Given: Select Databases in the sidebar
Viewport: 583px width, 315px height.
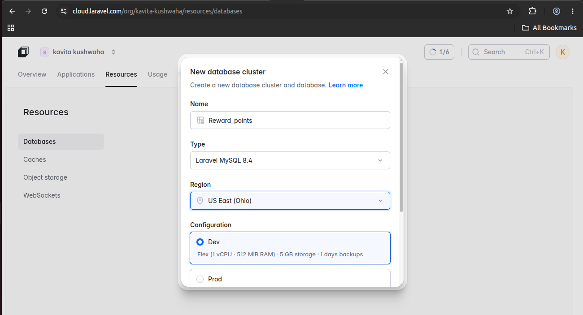Looking at the screenshot, I should pyautogui.click(x=61, y=142).
